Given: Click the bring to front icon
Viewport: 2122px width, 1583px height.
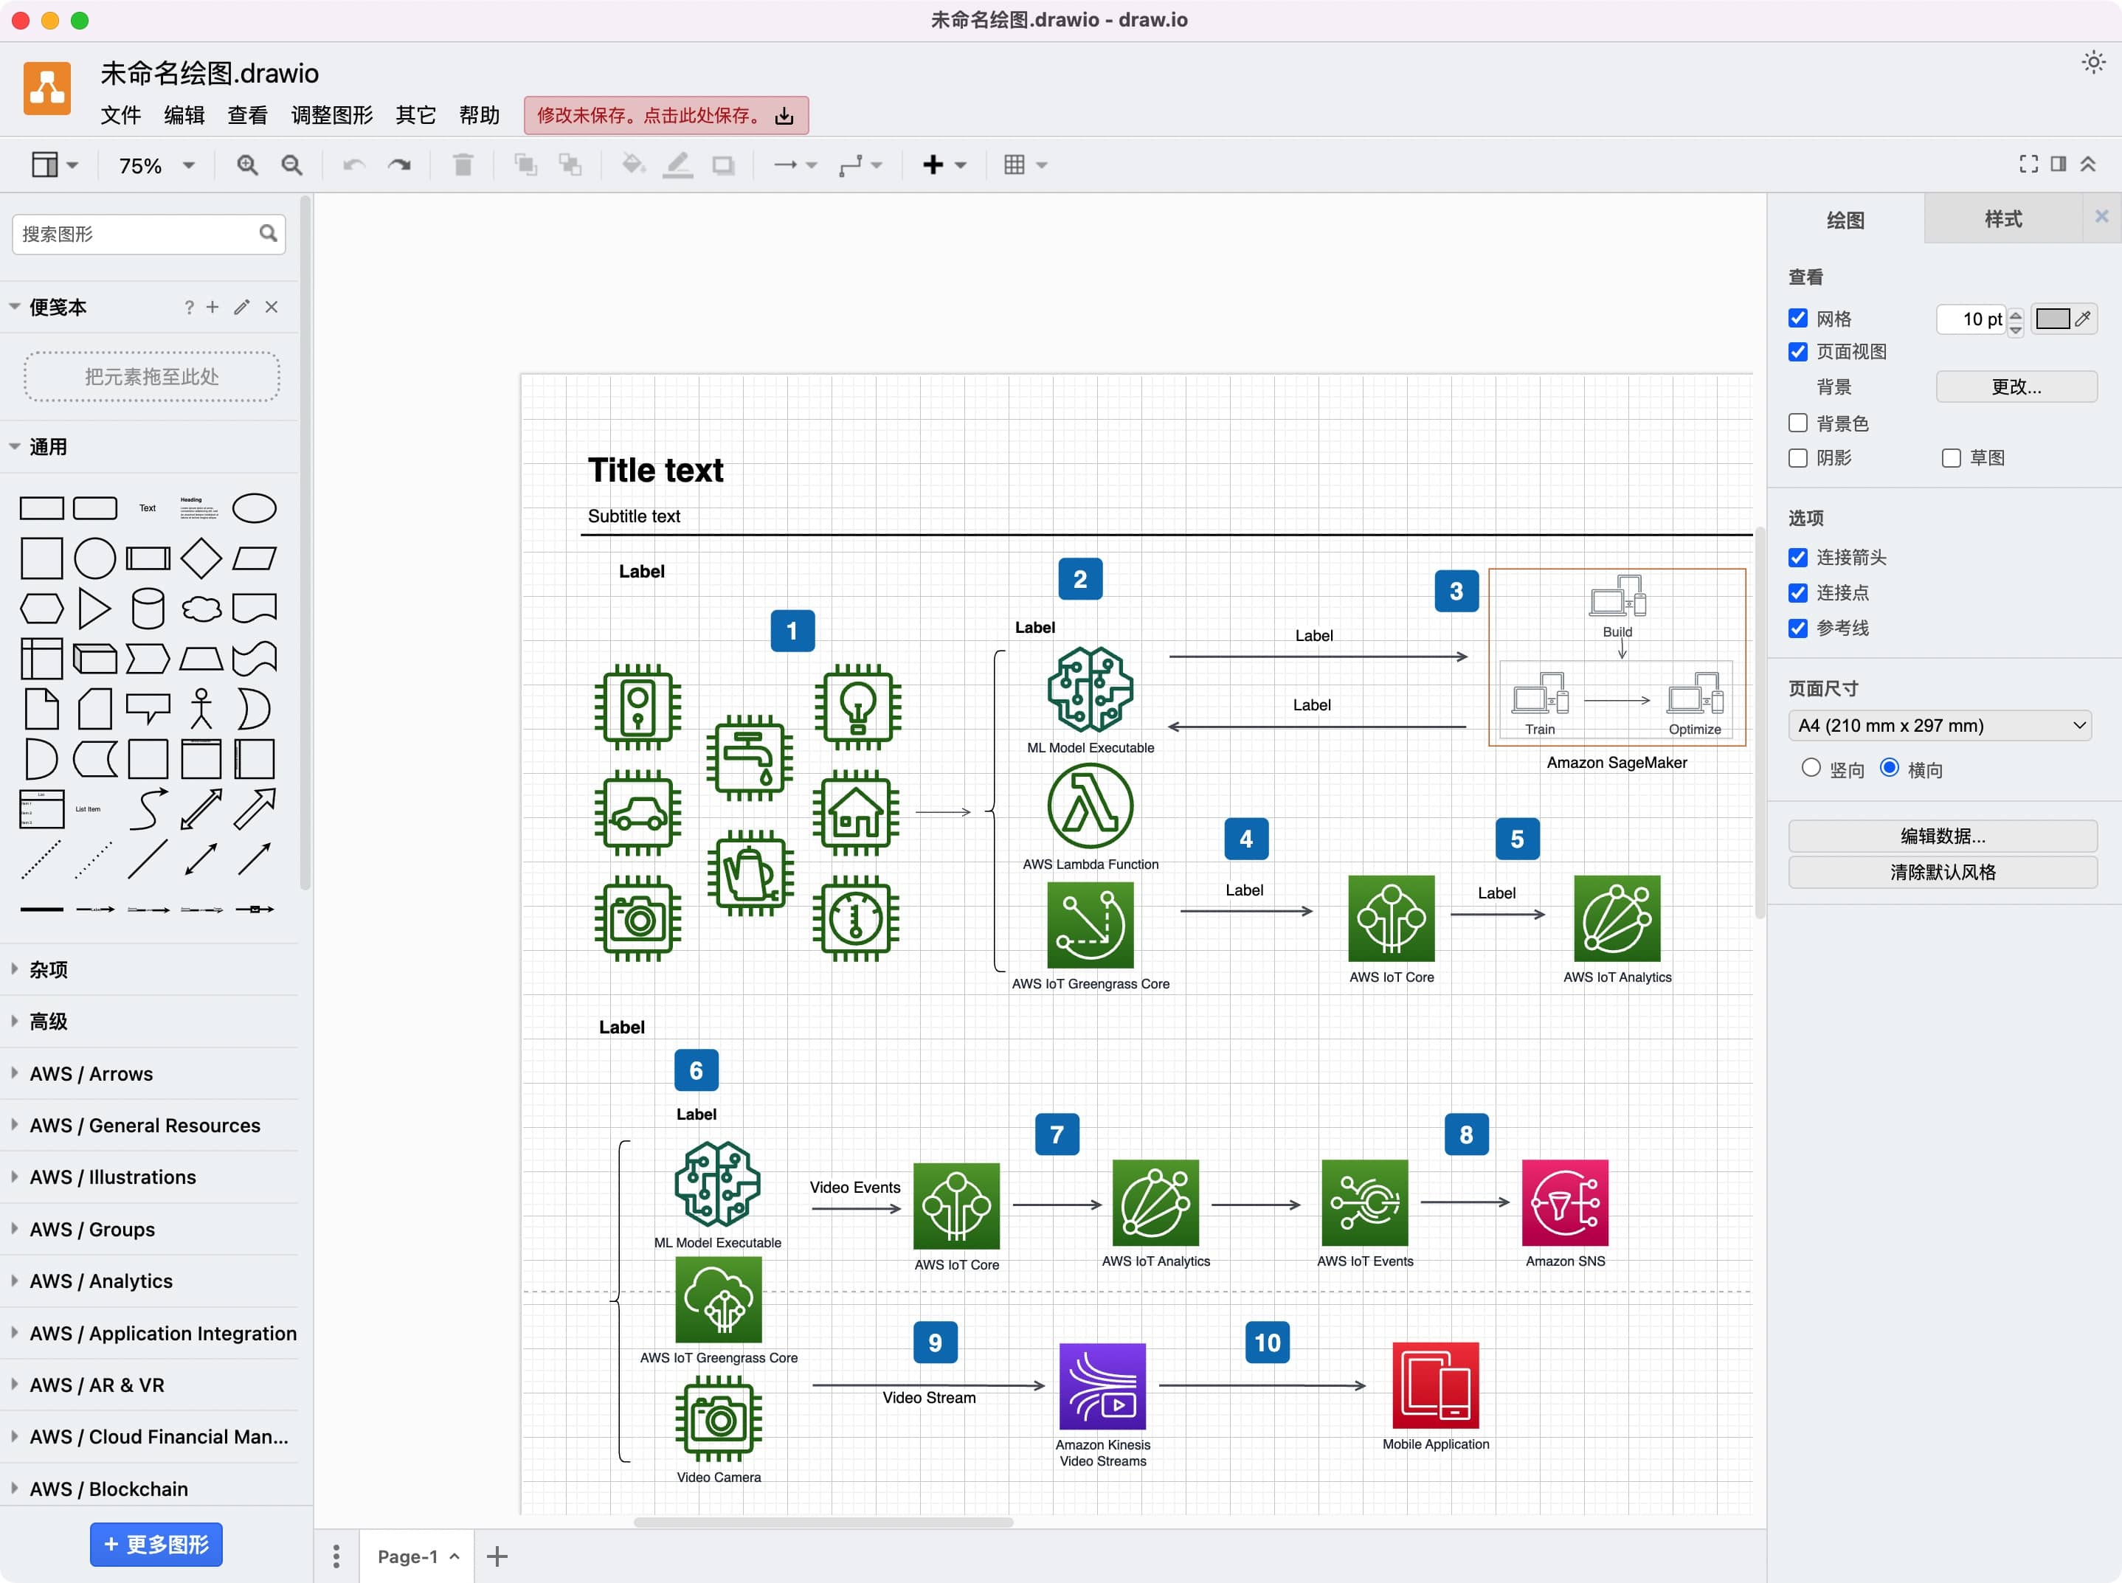Looking at the screenshot, I should (525, 164).
